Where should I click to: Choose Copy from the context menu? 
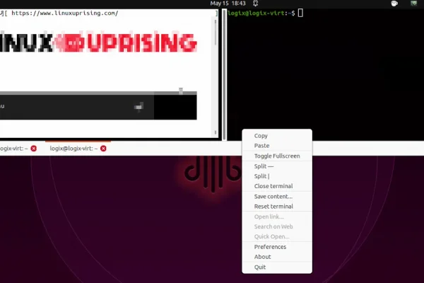pos(277,136)
